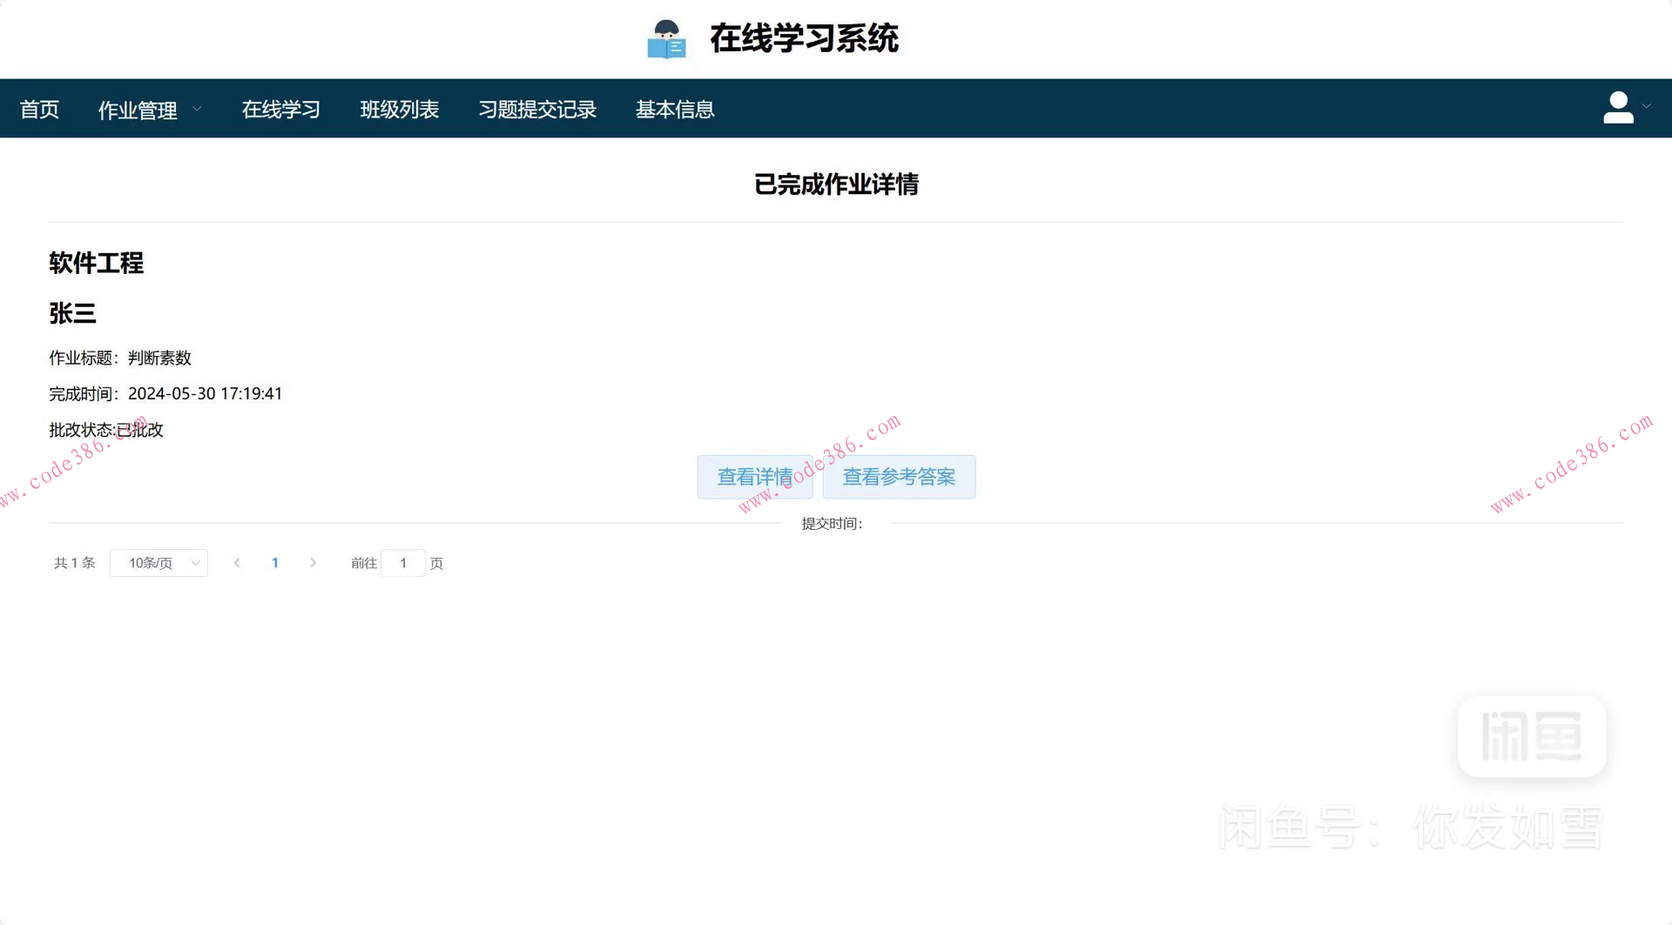Select the 基本信息 navigation item
Screen dimensions: 1672x925
[675, 109]
